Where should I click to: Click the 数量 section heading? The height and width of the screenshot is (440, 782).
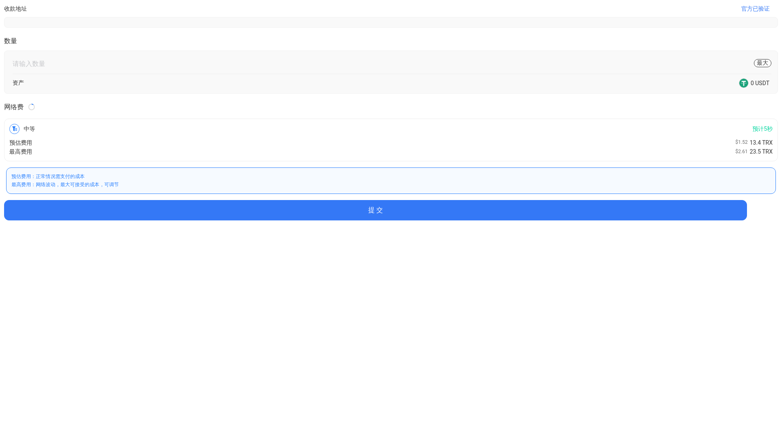[11, 41]
